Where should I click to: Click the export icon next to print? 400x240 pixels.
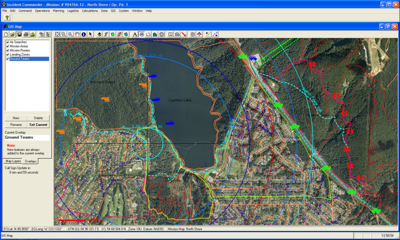(x=33, y=34)
